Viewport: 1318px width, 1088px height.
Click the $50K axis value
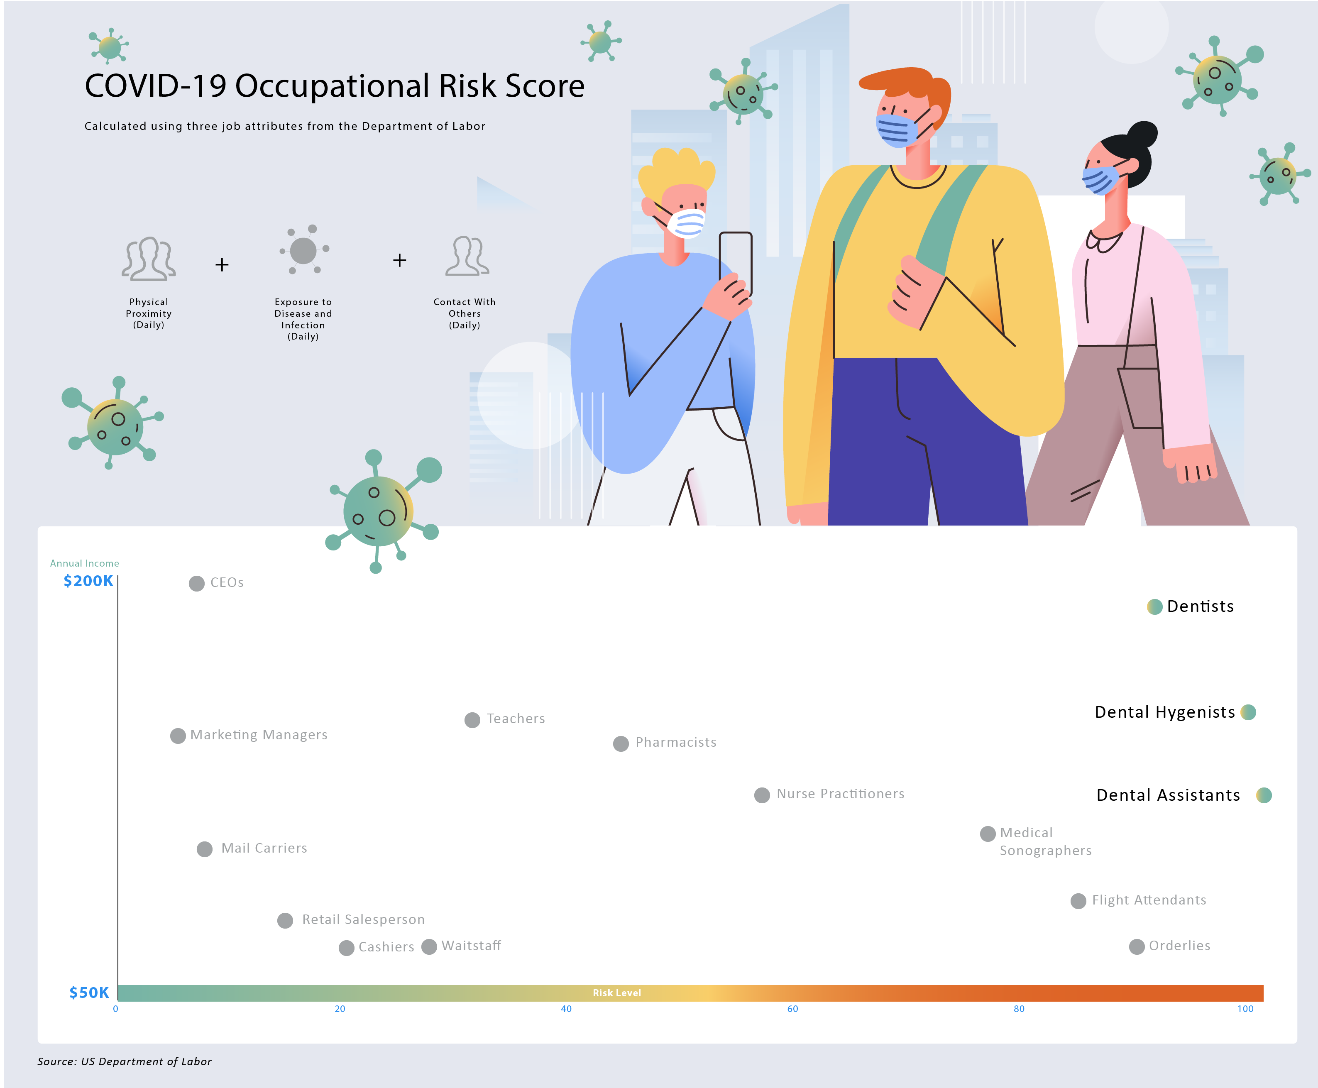click(89, 993)
